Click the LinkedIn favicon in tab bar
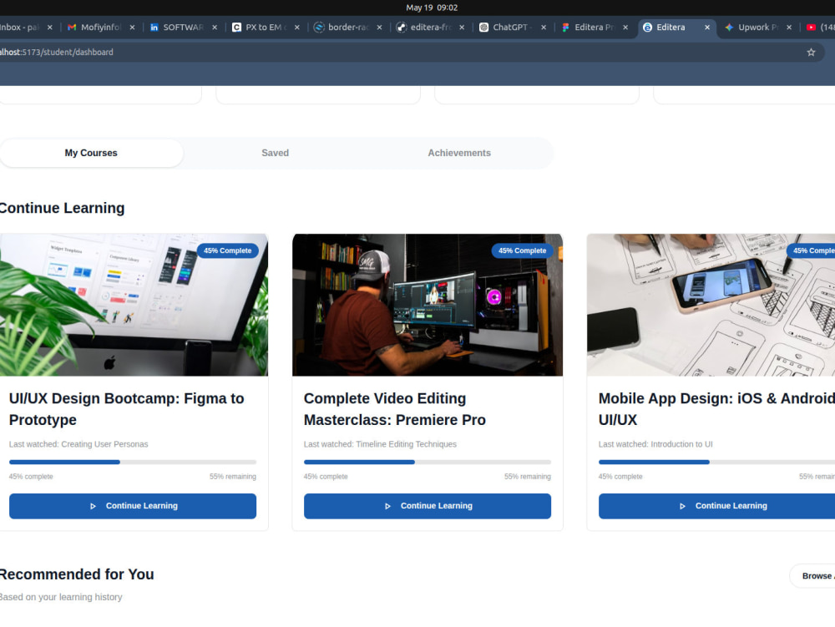This screenshot has height=627, width=835. (x=154, y=28)
